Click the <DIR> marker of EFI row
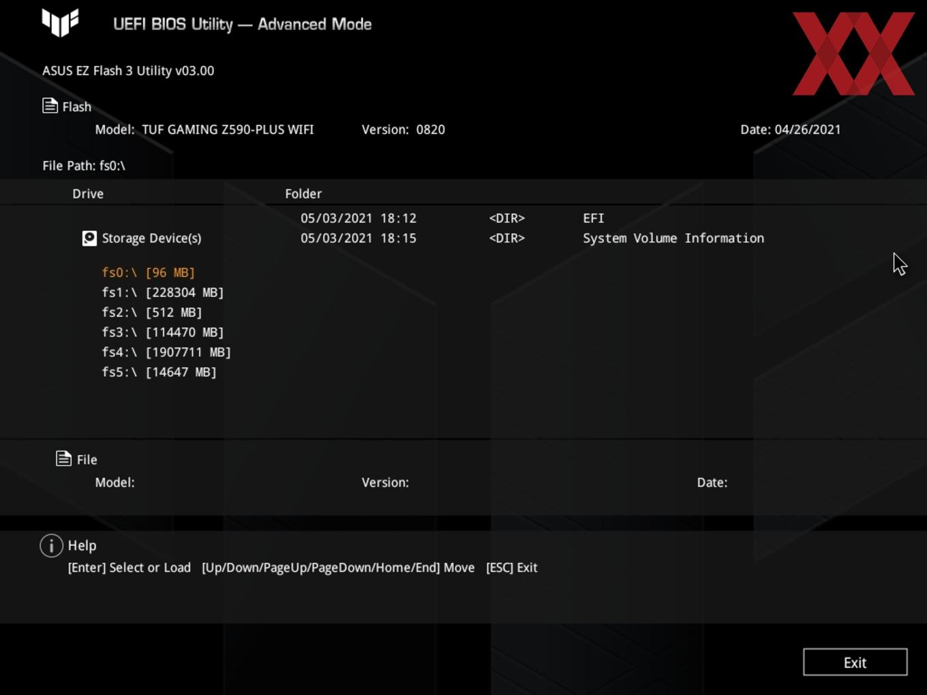927x695 pixels. pos(507,218)
